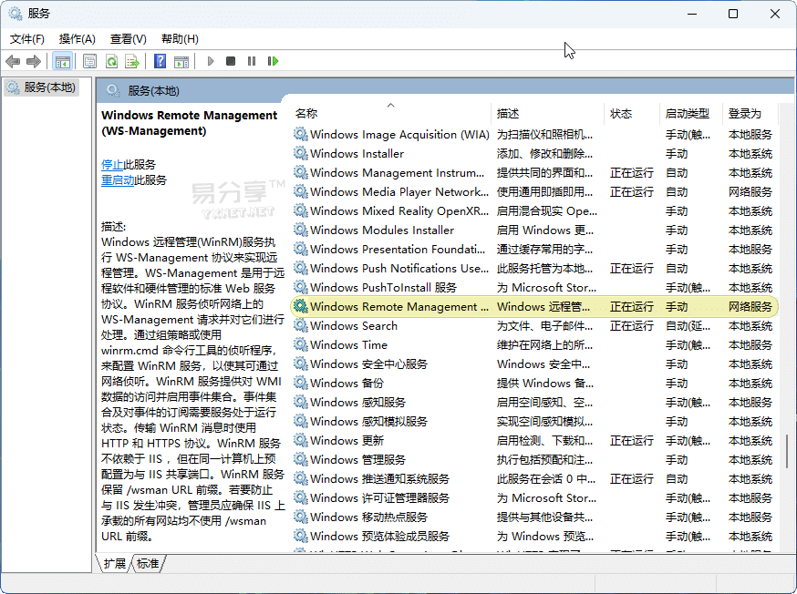Viewport: 797px width, 594px height.
Task: Open the 查看(V) menu
Action: click(x=129, y=39)
